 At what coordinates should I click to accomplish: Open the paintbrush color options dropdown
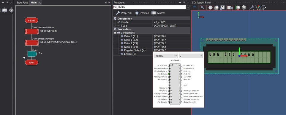[x=258, y=8]
